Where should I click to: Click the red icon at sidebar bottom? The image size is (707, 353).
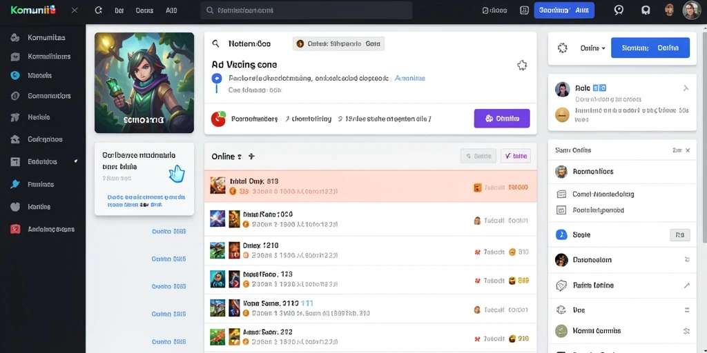(x=15, y=229)
